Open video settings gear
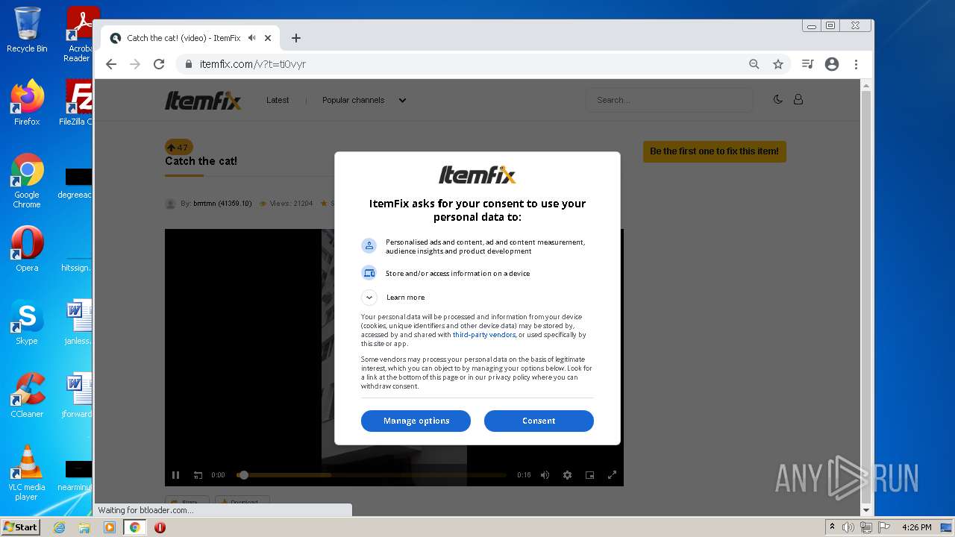Viewport: 955px width, 537px height. coord(567,475)
